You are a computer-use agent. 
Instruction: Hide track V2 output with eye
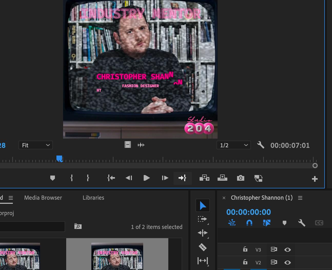click(288, 263)
